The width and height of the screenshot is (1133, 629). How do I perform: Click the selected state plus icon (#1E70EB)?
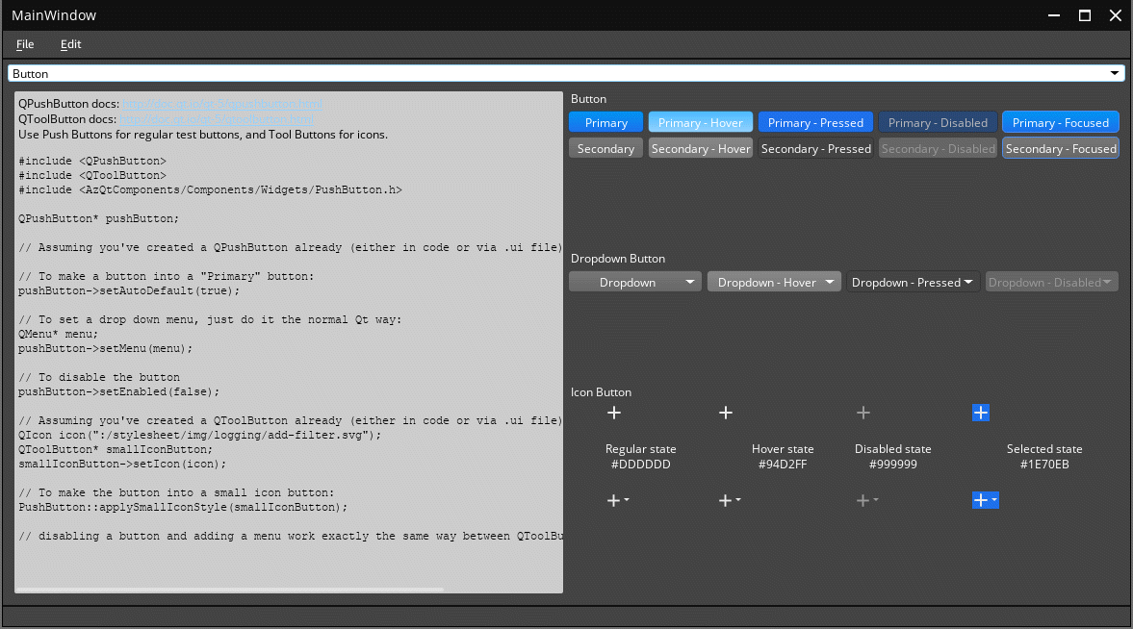tap(981, 413)
